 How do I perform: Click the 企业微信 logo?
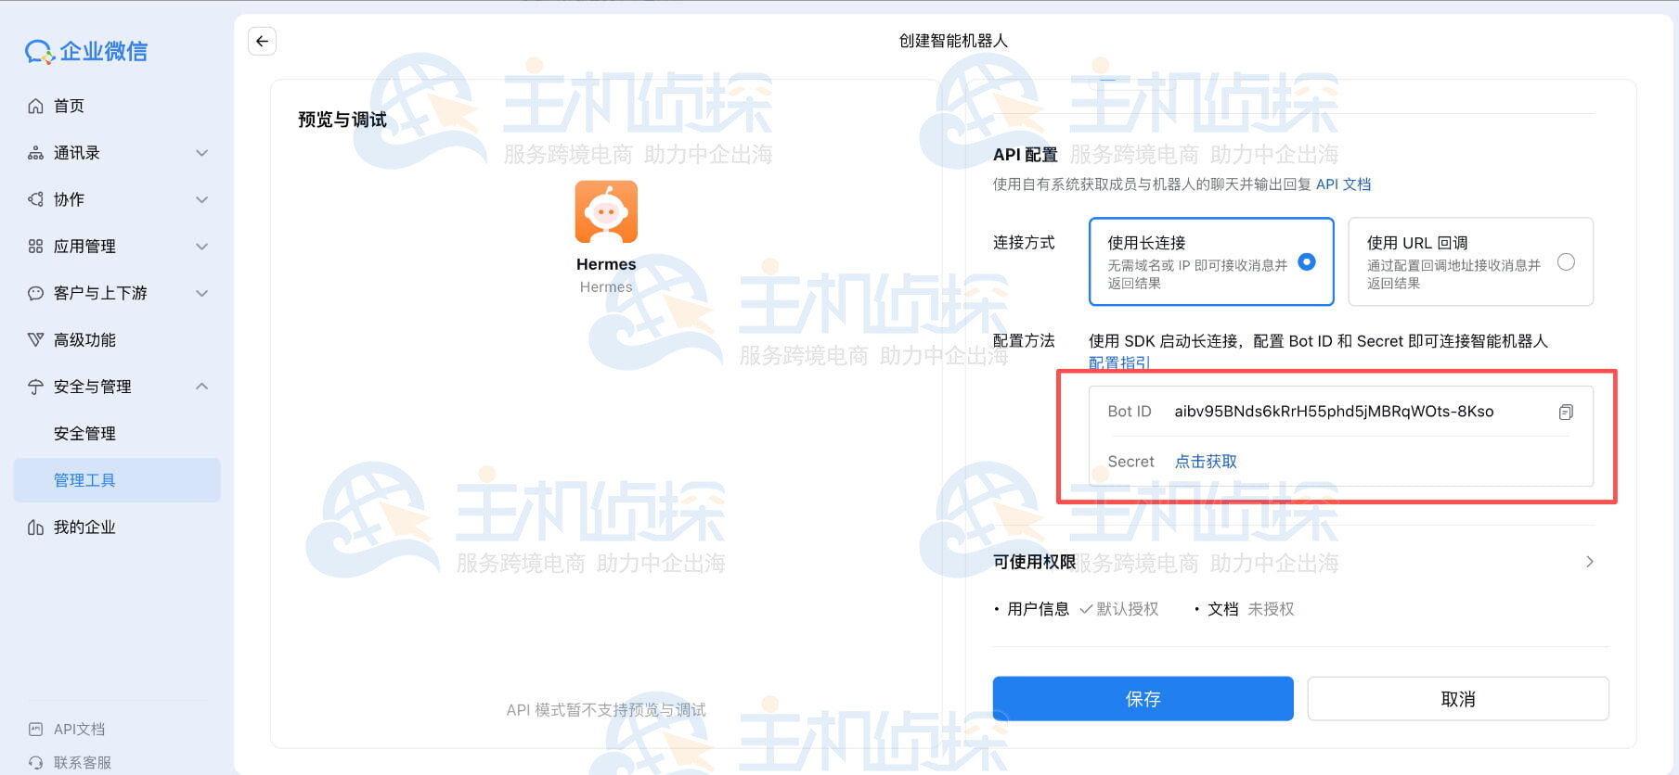pos(86,52)
